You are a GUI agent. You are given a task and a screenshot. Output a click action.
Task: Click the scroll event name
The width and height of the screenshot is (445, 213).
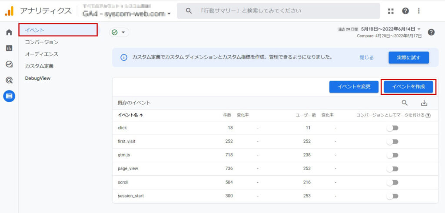(x=123, y=182)
